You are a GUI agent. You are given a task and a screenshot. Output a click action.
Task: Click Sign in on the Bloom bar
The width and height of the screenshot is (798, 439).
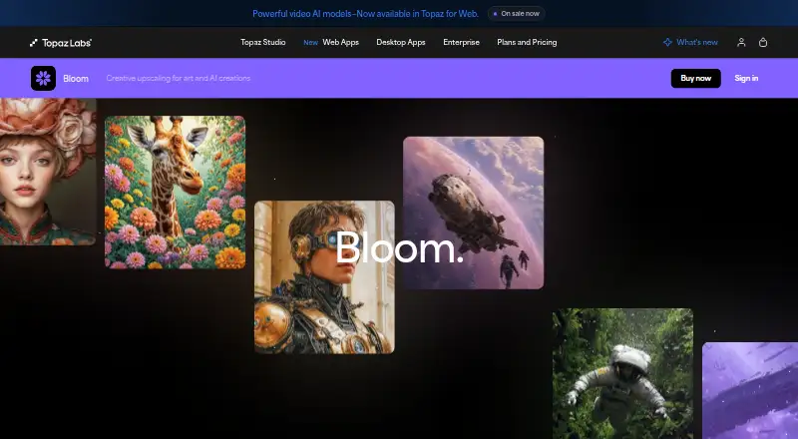746,78
